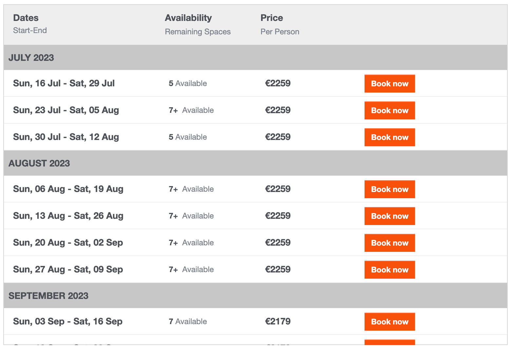Book the 03 Sep - 16 Sep trip
This screenshot has width=511, height=348.
tap(389, 322)
